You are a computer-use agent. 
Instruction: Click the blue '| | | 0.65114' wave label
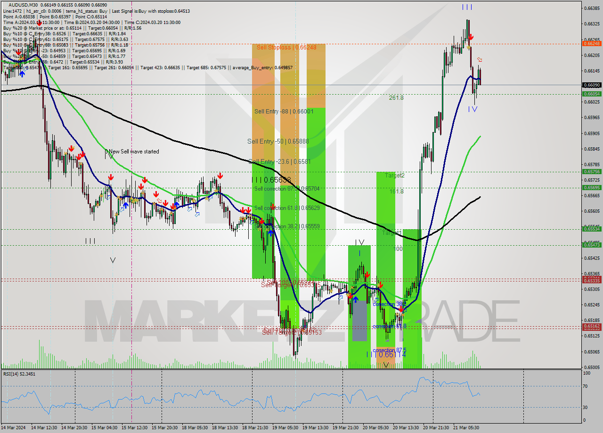coord(386,355)
